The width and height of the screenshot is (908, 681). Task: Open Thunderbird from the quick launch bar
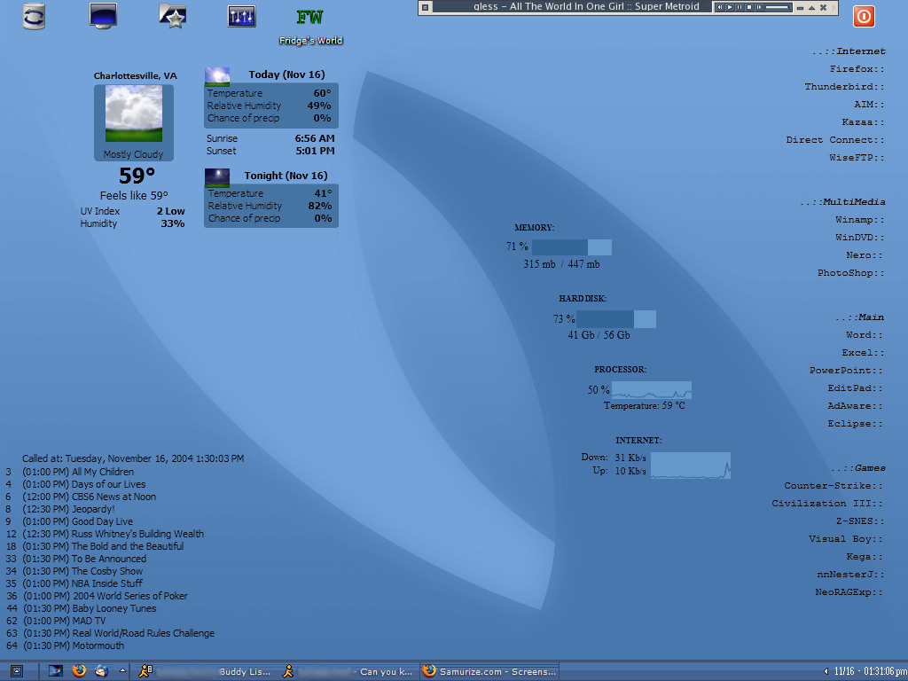101,670
